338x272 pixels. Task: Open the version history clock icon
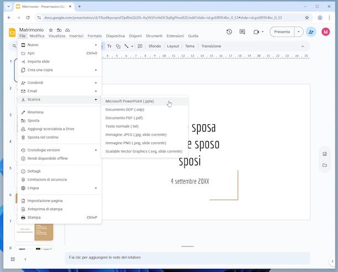(x=229, y=32)
